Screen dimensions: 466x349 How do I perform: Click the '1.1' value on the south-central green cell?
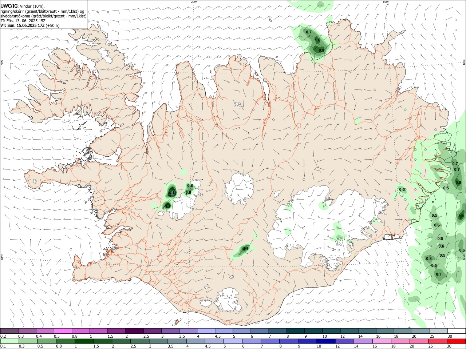(245, 249)
